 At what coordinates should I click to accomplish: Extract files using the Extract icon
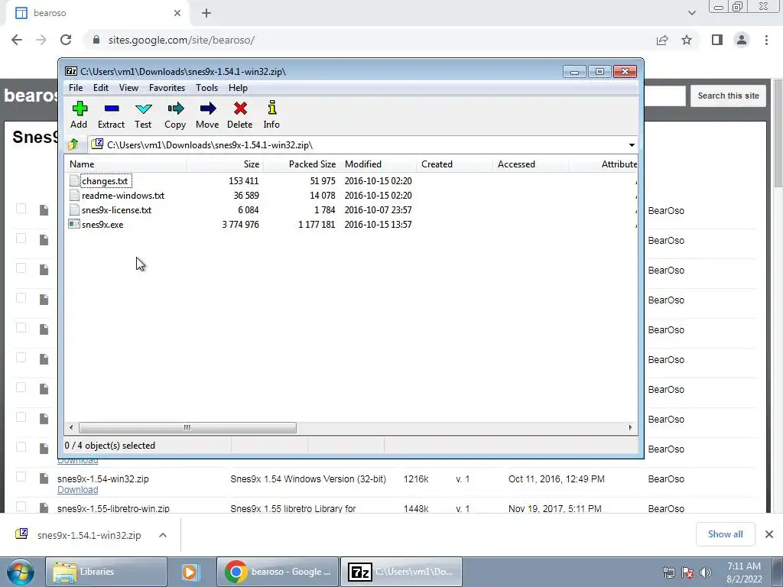[111, 115]
